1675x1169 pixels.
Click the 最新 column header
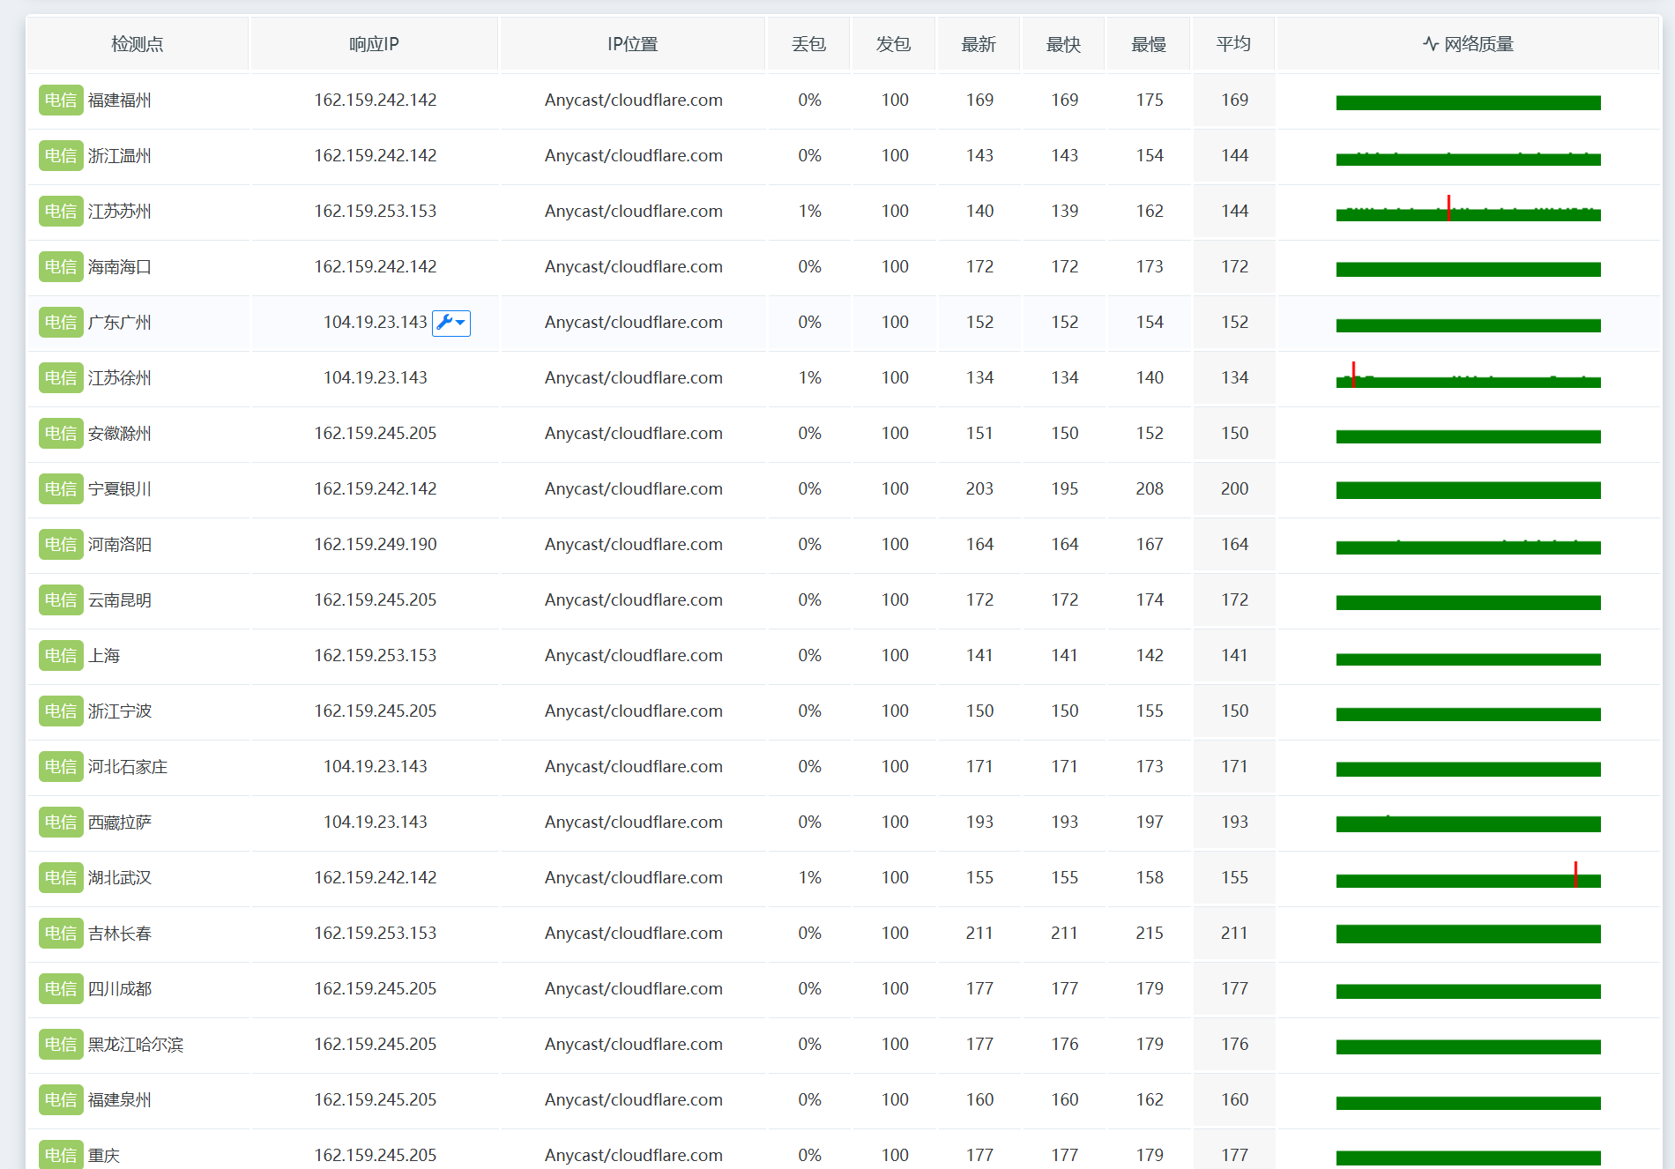[x=979, y=44]
